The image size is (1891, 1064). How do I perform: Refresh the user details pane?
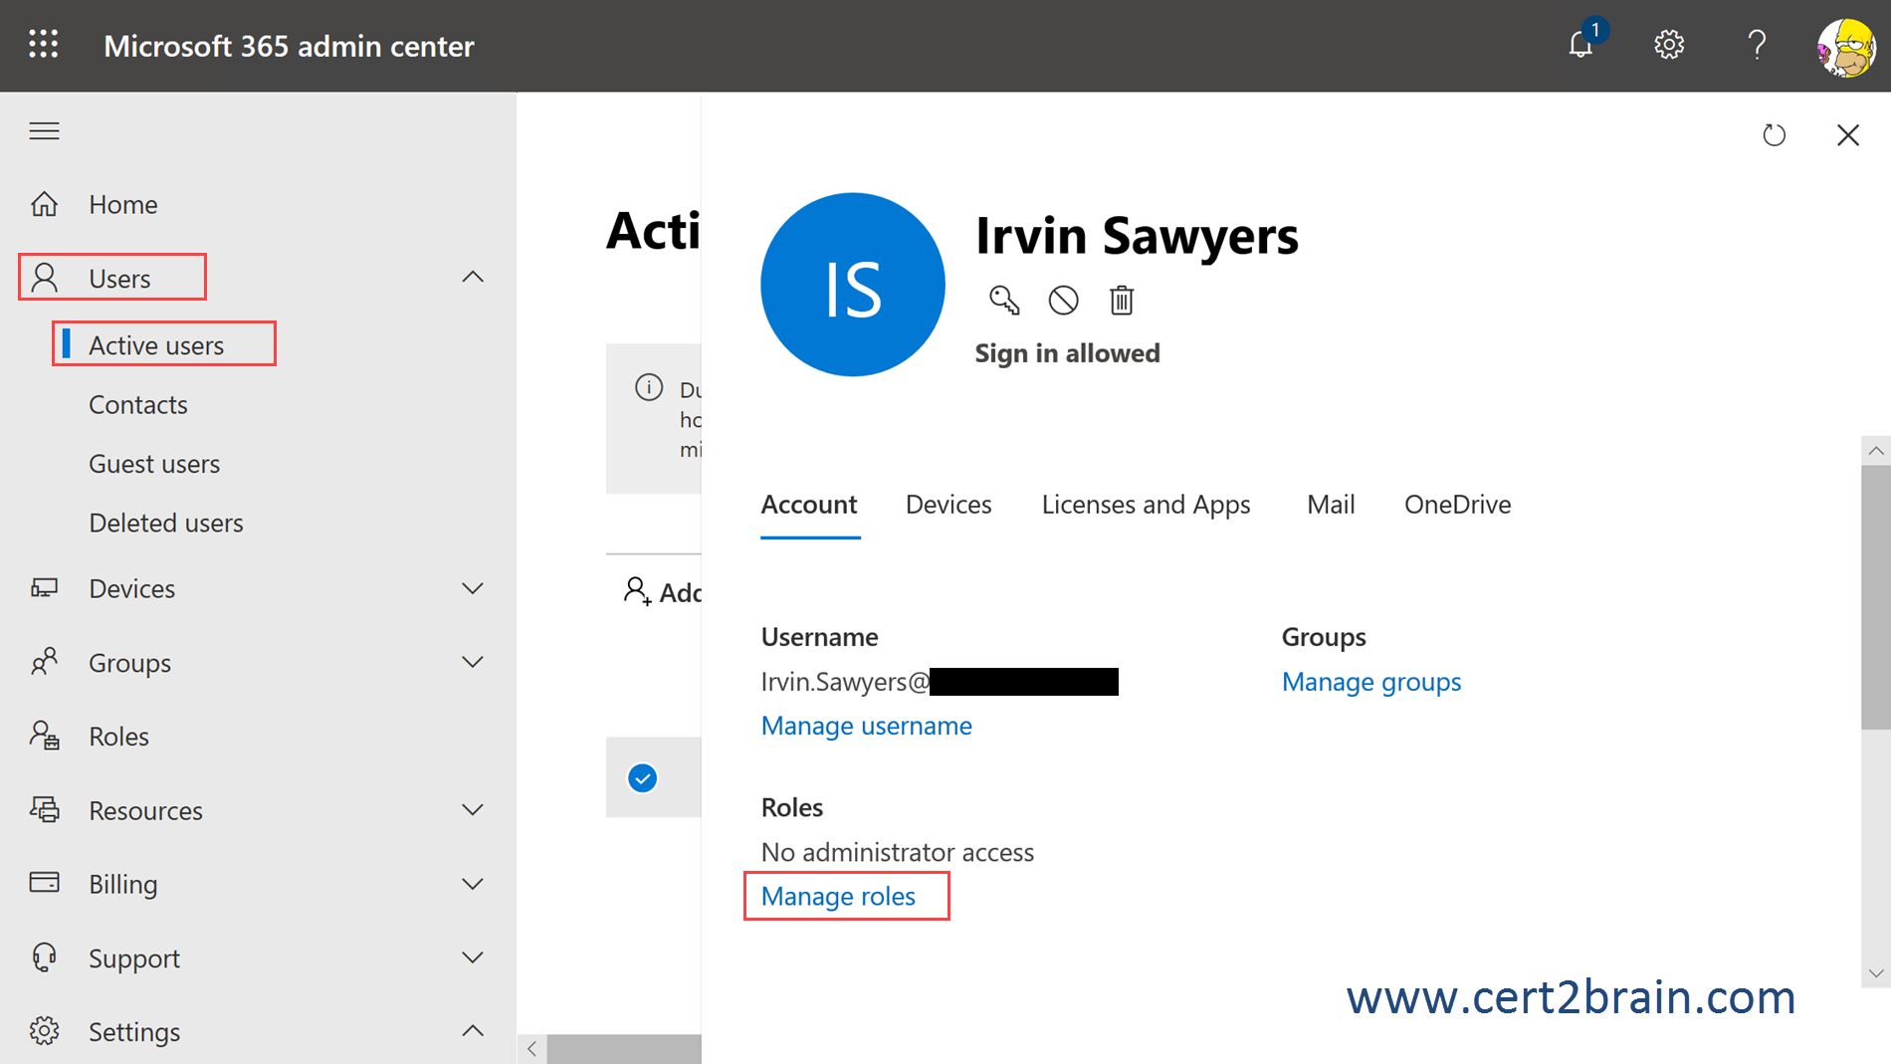coord(1776,134)
